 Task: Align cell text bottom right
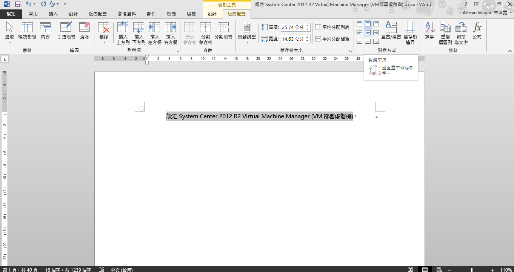[x=376, y=41]
